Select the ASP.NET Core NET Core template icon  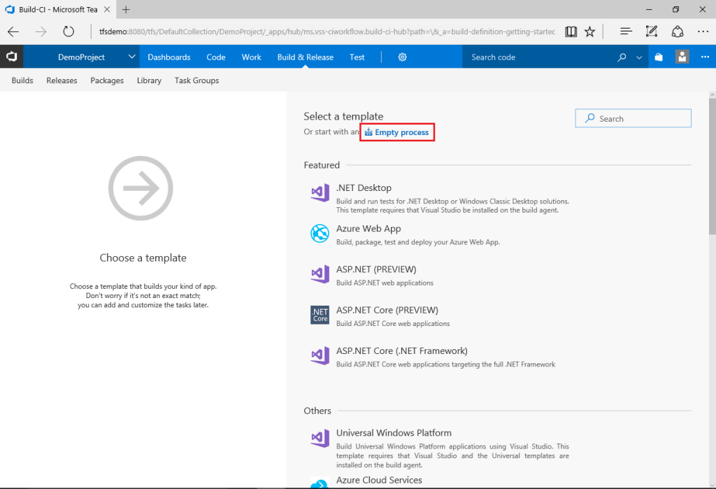[320, 315]
